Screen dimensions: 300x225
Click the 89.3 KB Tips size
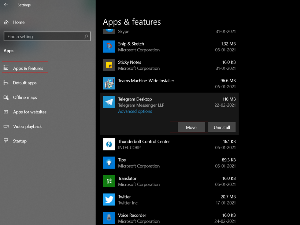pyautogui.click(x=229, y=160)
